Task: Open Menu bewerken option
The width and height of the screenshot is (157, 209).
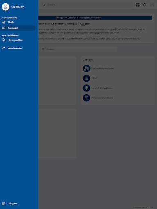Action: pos(18,48)
